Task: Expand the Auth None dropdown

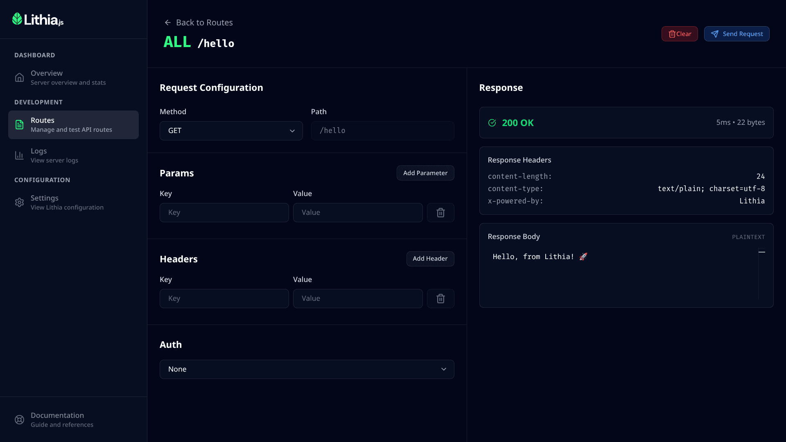Action: click(307, 369)
